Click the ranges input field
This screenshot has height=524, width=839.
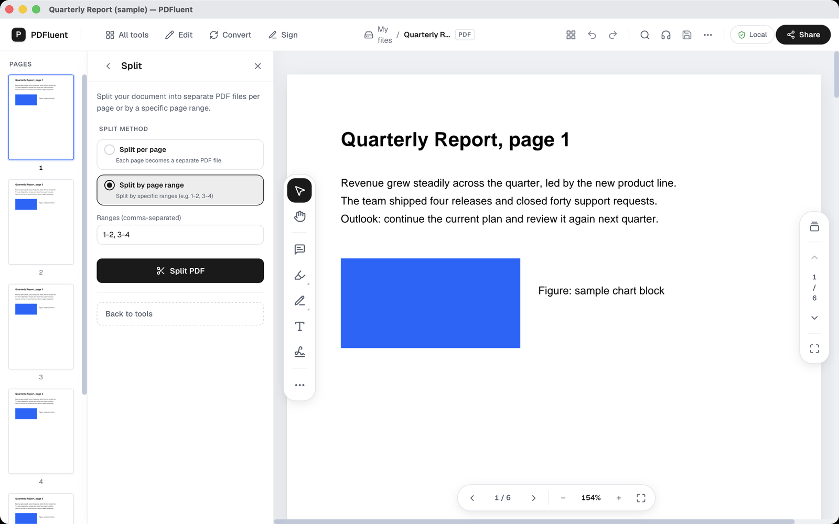coord(180,235)
